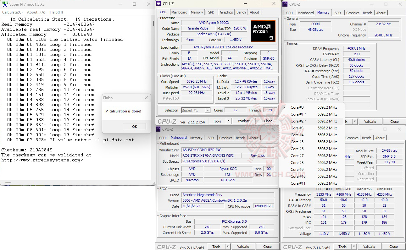Open Bench tab in the CPU tab window
The image size is (406, 250).
point(241,12)
